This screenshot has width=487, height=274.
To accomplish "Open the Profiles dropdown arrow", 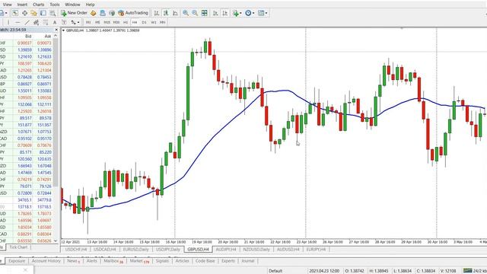I will [x=6, y=13].
